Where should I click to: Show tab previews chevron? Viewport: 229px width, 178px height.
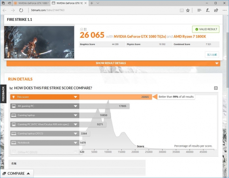(98, 3)
